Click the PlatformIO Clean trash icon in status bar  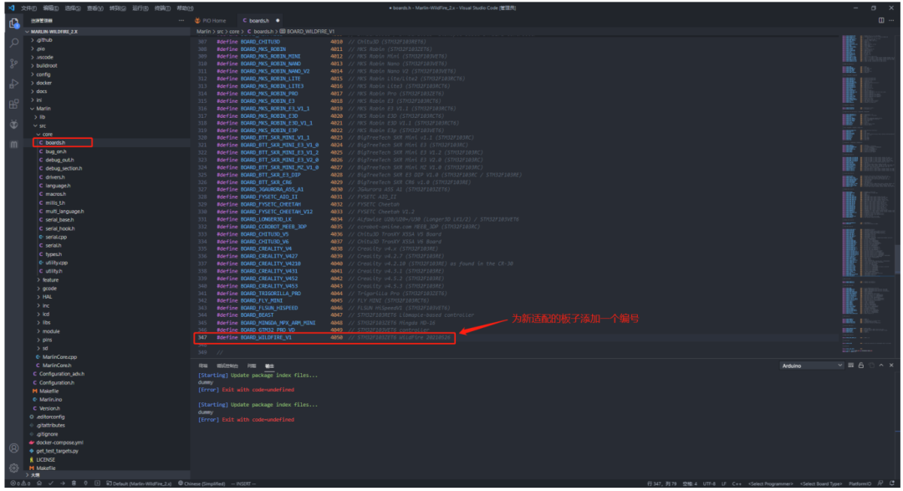pyautogui.click(x=74, y=483)
